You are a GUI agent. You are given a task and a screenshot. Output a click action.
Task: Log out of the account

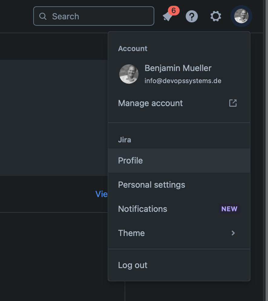pyautogui.click(x=133, y=265)
